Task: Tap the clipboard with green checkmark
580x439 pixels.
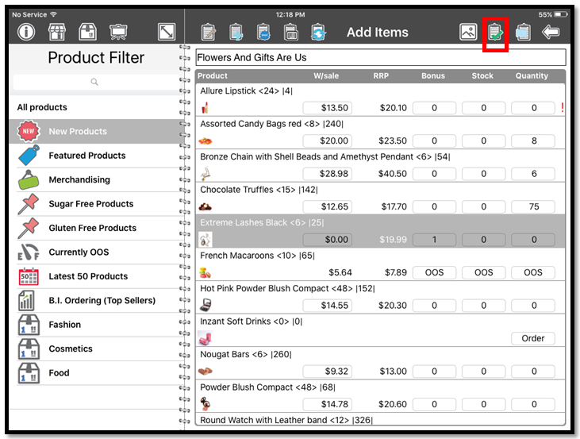Action: pyautogui.click(x=495, y=33)
